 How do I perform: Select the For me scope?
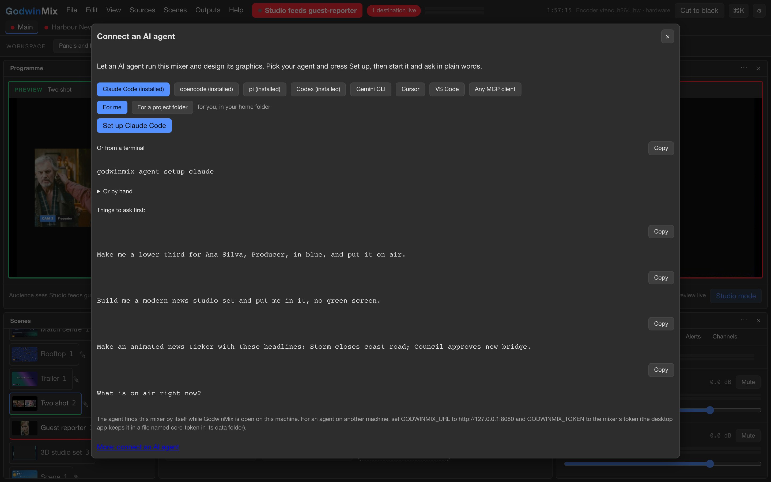pos(112,107)
